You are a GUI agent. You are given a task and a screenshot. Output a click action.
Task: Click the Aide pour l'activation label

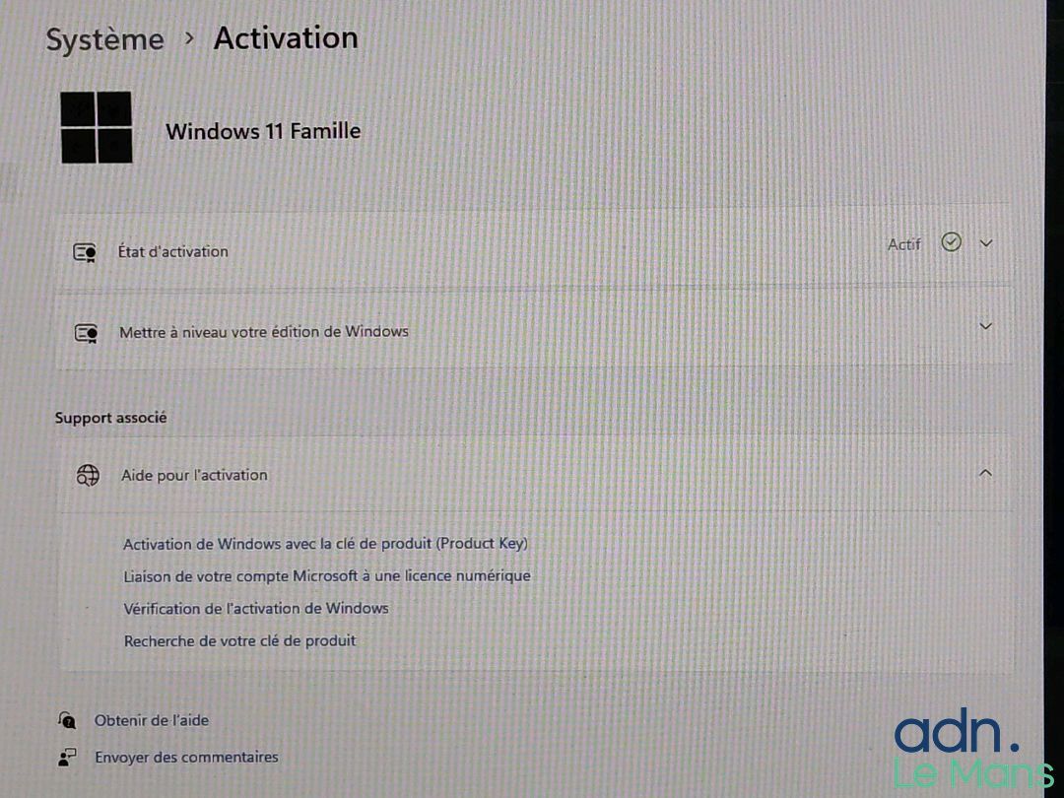tap(194, 475)
